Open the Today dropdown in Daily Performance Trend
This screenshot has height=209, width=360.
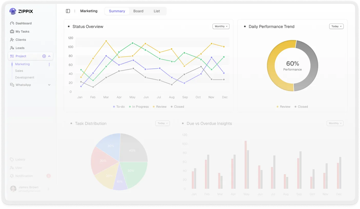tap(336, 26)
